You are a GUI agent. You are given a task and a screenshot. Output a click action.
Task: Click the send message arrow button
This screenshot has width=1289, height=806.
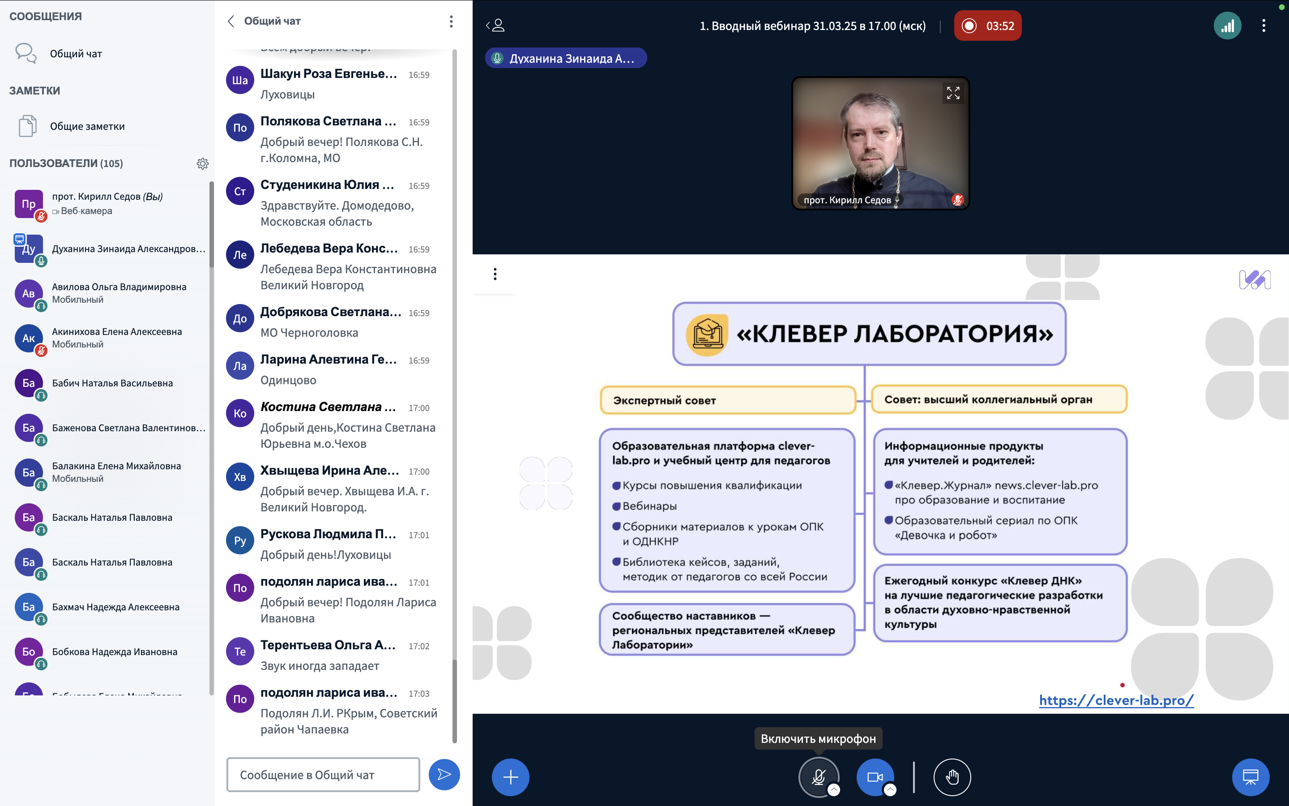coord(444,775)
